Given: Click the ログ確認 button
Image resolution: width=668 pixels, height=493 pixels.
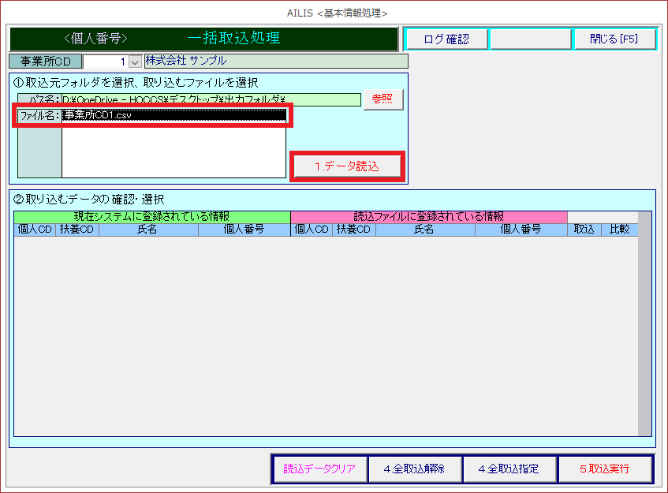Looking at the screenshot, I should pos(446,39).
